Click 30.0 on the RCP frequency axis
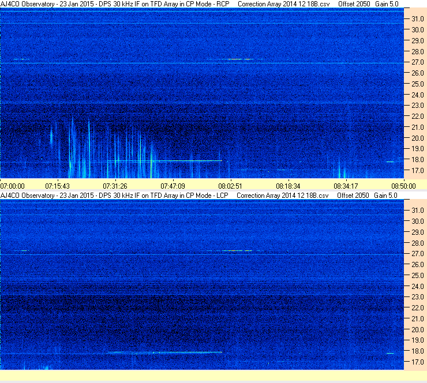Screen dimensions: 427x383 [417, 30]
